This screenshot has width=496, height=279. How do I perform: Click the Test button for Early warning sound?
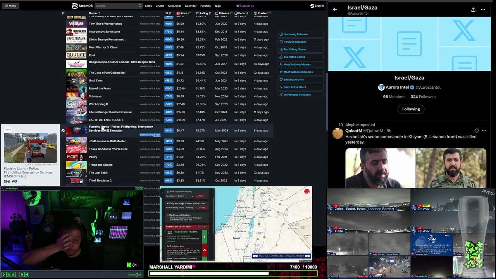tap(203, 208)
